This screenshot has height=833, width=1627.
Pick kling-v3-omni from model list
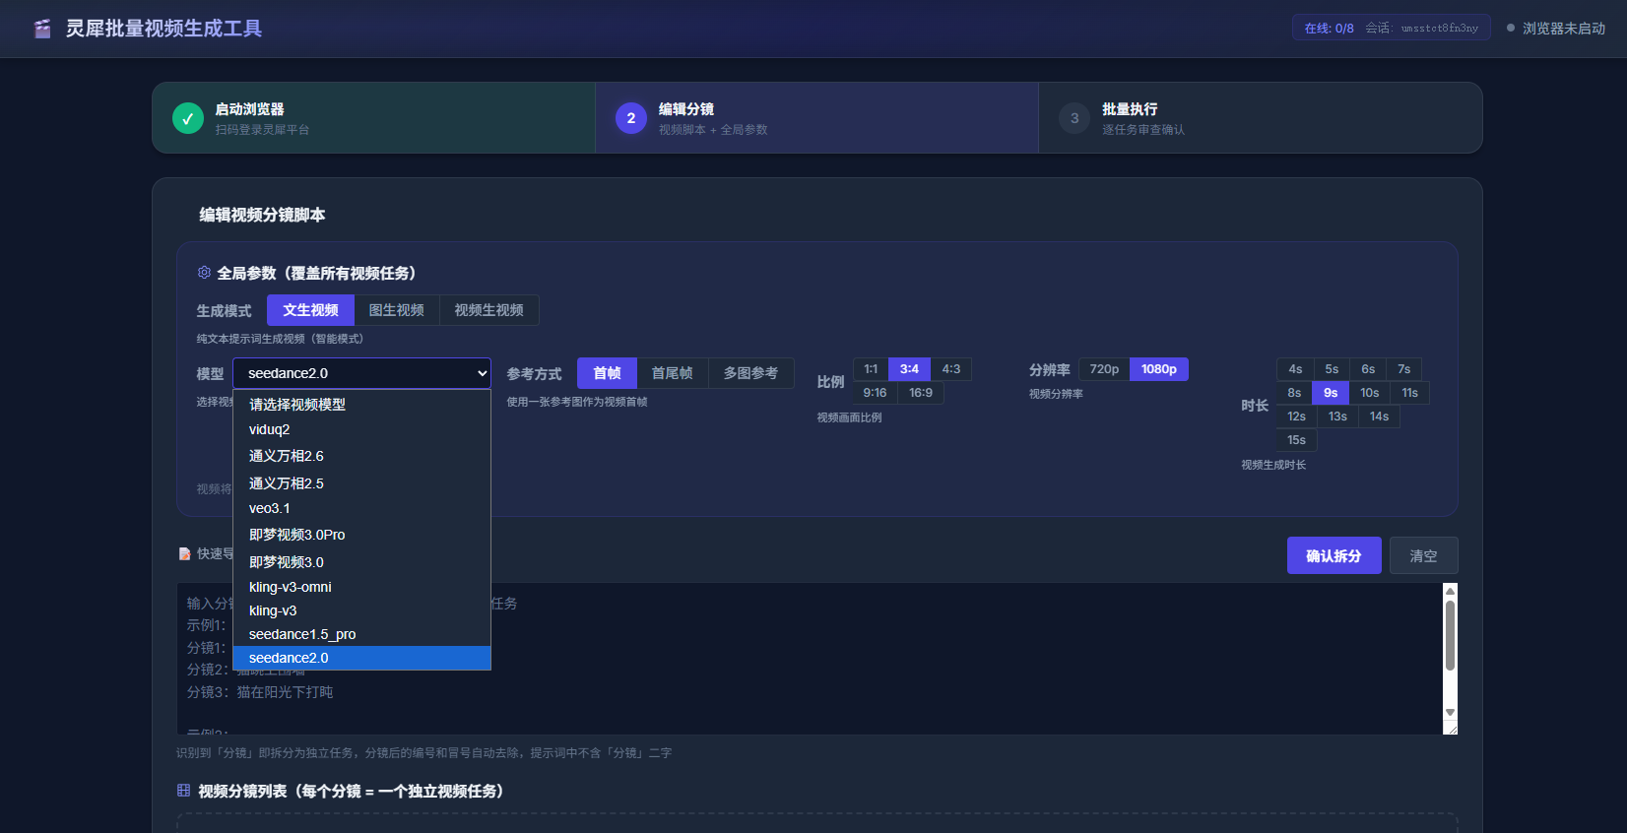click(361, 587)
